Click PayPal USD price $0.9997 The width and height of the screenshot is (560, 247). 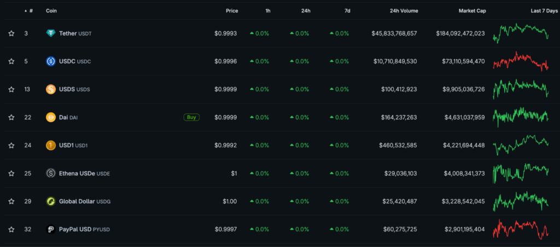coord(225,230)
